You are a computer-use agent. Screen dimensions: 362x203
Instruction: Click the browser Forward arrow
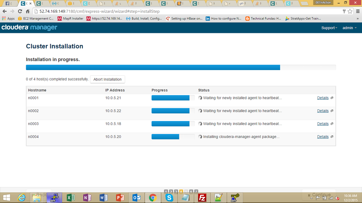coord(12,11)
